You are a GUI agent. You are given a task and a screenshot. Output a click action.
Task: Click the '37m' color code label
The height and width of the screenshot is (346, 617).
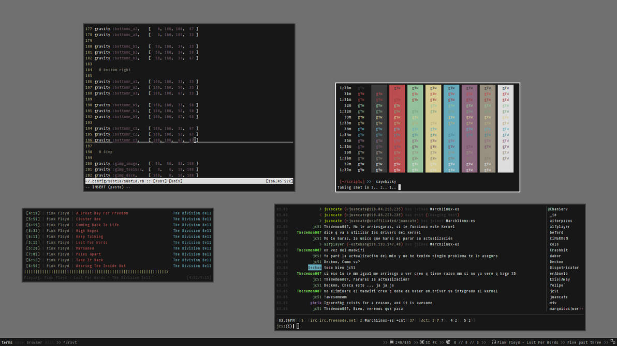pyautogui.click(x=347, y=164)
